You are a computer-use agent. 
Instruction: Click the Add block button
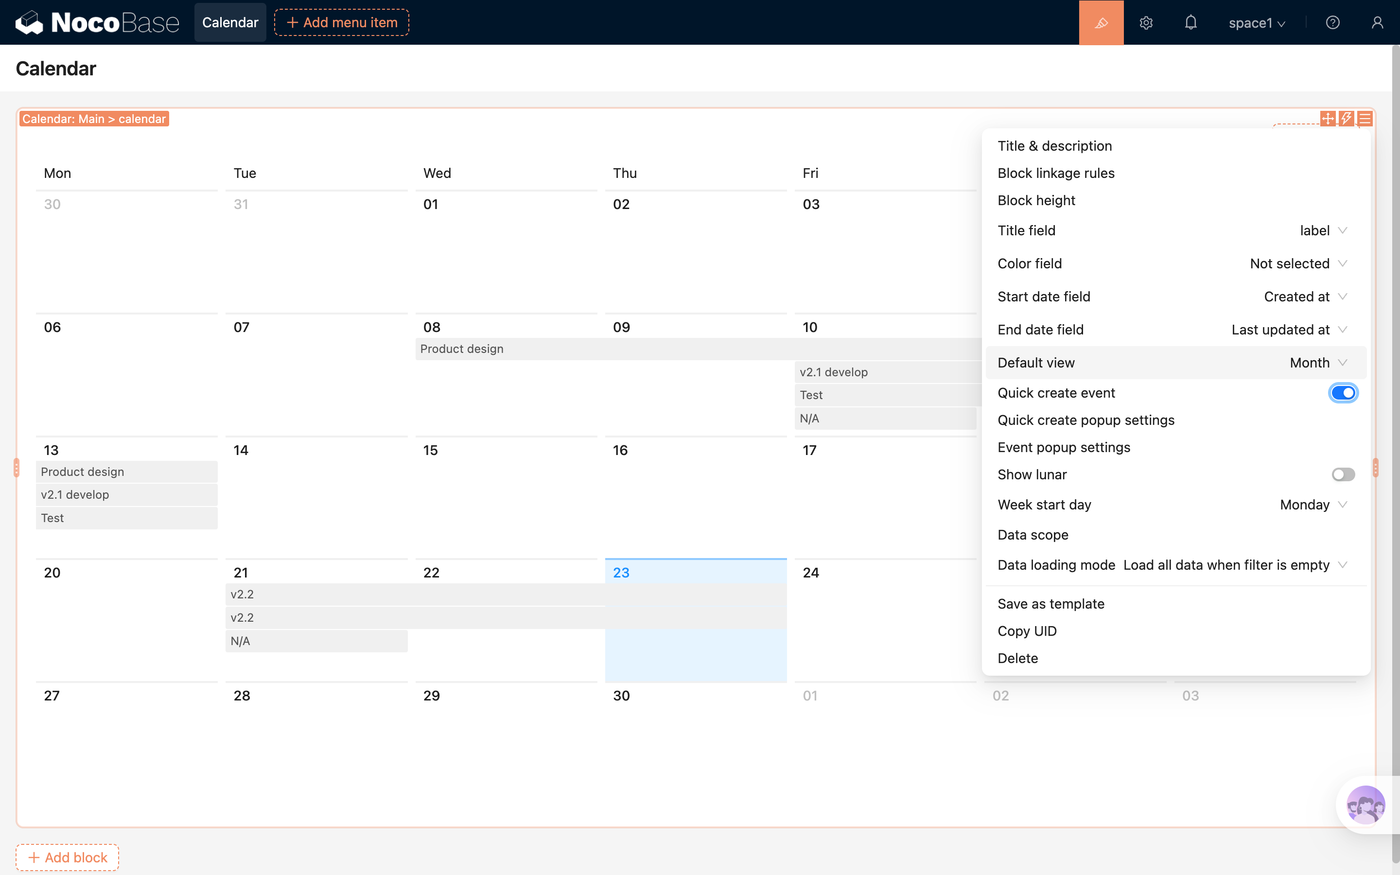pyautogui.click(x=68, y=857)
